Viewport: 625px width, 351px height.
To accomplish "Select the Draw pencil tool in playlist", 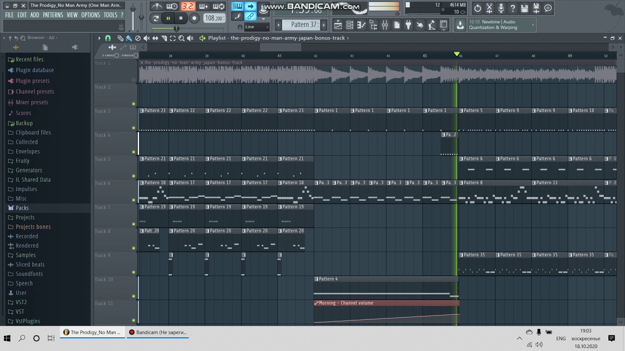I will pos(120,38).
